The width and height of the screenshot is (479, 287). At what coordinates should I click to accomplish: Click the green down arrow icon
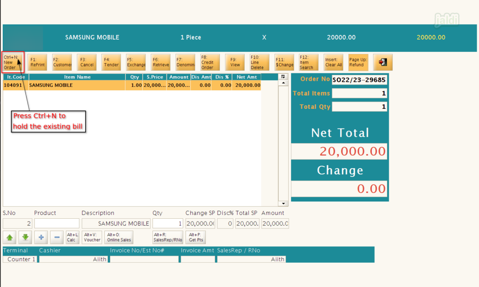pyautogui.click(x=25, y=237)
